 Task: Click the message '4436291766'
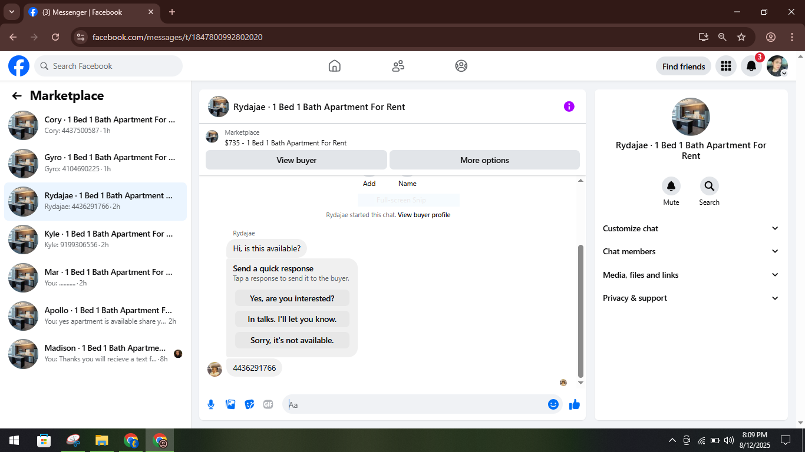coord(254,368)
